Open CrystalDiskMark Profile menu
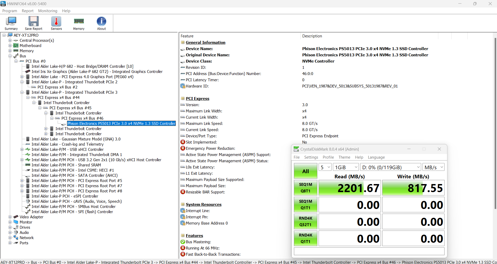The image size is (497, 264). point(328,157)
